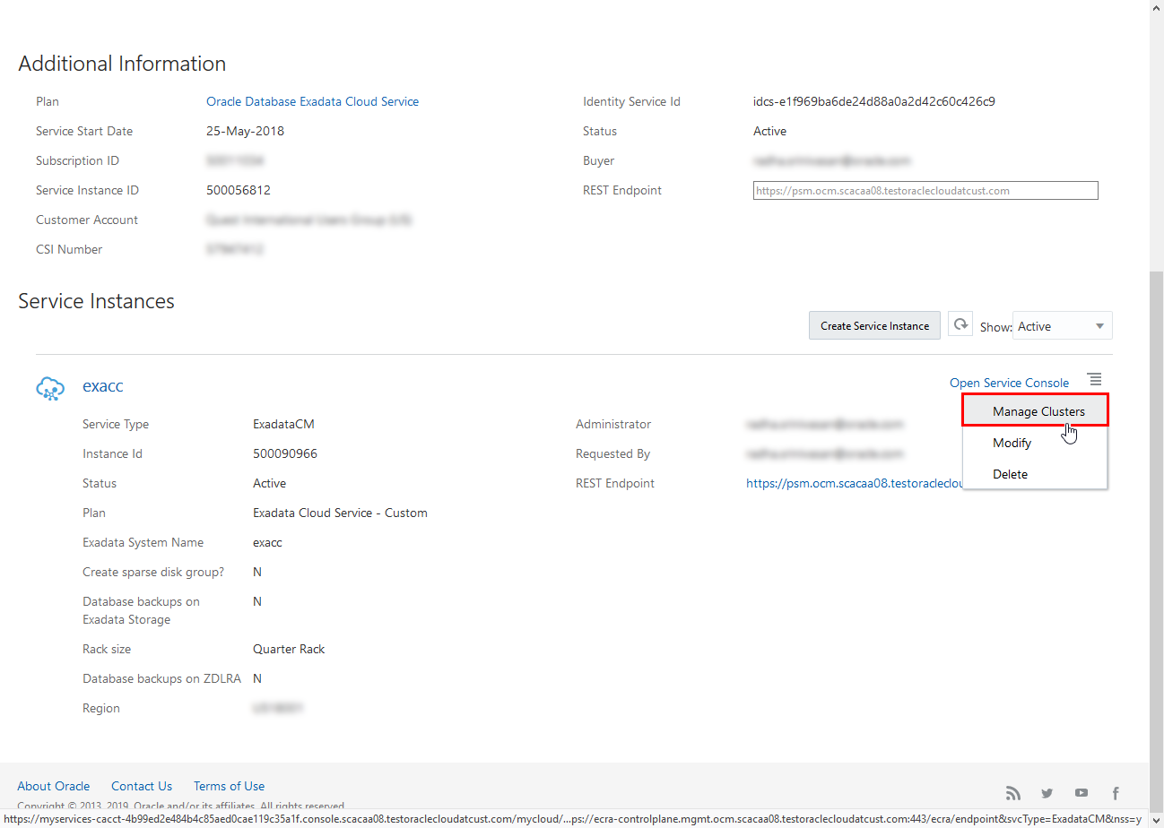This screenshot has height=828, width=1164.
Task: Click the Exadata System Name value exacc
Action: (267, 542)
